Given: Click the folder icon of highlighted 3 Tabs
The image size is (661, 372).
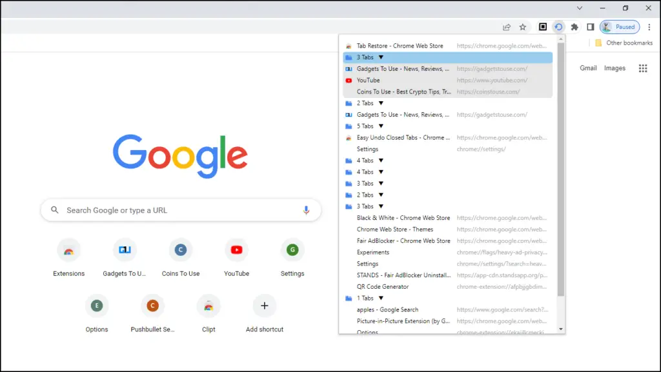Looking at the screenshot, I should [349, 57].
